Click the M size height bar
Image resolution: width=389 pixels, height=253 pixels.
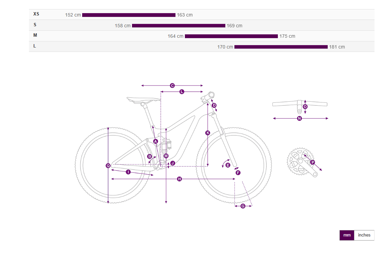[231, 36]
